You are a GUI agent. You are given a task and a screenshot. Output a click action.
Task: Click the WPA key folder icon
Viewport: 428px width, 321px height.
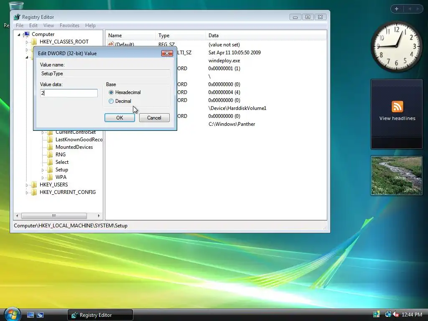tap(50, 177)
